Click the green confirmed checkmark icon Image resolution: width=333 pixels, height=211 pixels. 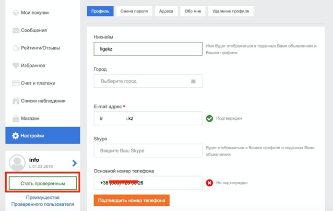click(209, 118)
